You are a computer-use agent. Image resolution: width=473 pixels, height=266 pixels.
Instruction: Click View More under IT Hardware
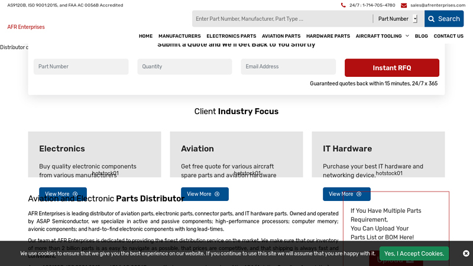pos(346,194)
